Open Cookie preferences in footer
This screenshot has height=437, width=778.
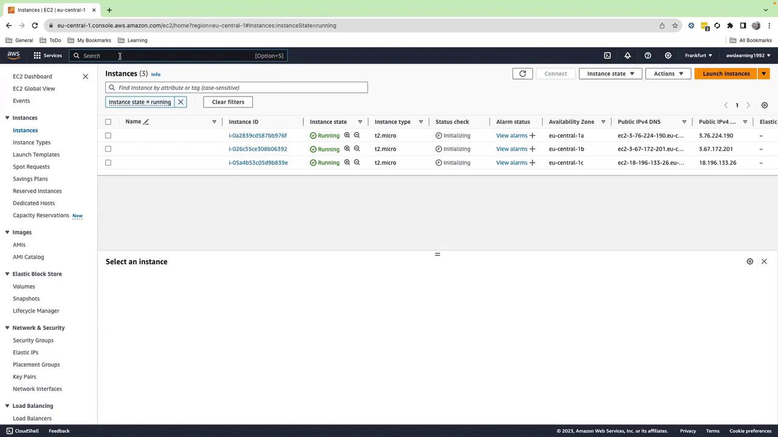click(751, 431)
